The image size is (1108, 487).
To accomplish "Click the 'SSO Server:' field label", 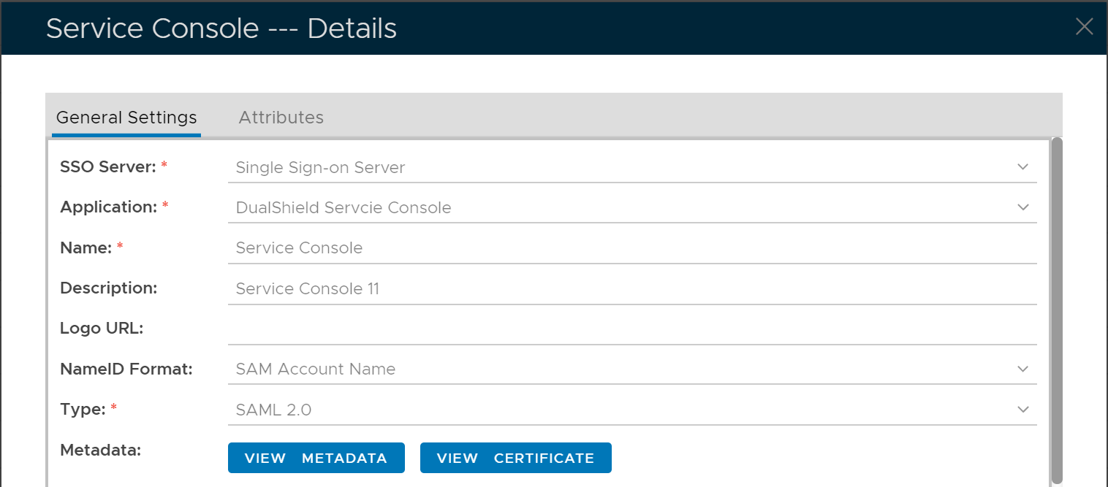I will (108, 167).
